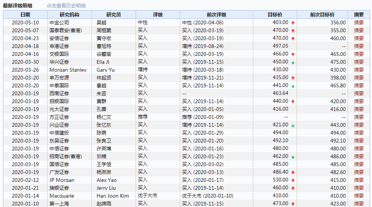Viewport: 372px width, 207px height.
Task: Click the 评级 column header
Action: tap(158, 15)
